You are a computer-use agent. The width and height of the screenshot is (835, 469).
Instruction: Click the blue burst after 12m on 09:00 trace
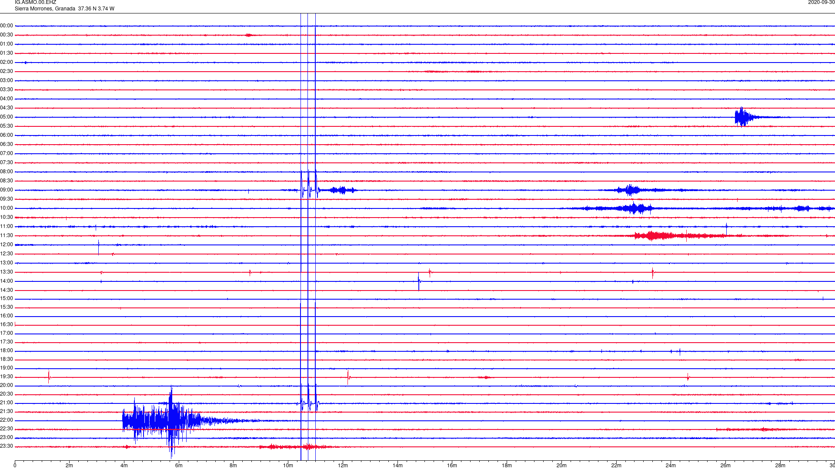coord(343,190)
